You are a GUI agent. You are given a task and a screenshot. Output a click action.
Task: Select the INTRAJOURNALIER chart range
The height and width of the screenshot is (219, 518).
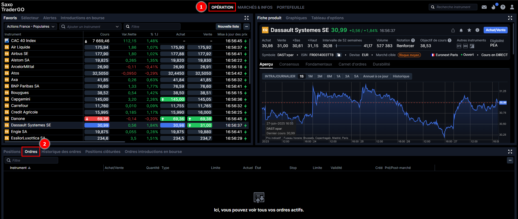coord(280,76)
